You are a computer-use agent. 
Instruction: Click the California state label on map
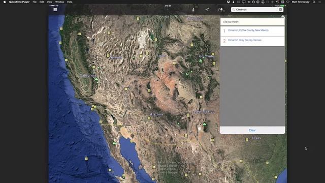tap(88, 76)
